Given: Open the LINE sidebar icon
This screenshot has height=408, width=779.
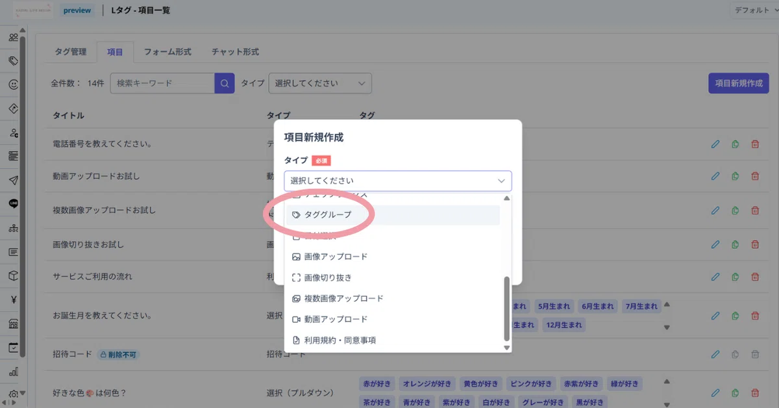Looking at the screenshot, I should coord(13,204).
